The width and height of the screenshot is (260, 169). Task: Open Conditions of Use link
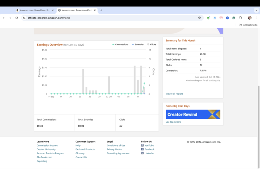coord(116,146)
